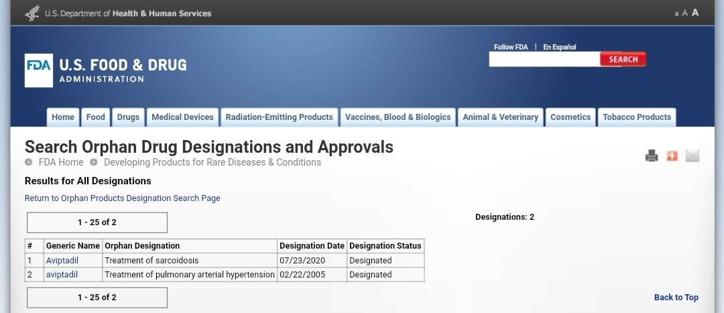This screenshot has width=724, height=313.
Task: Click Designated status in hypertension row
Action: pyautogui.click(x=370, y=275)
